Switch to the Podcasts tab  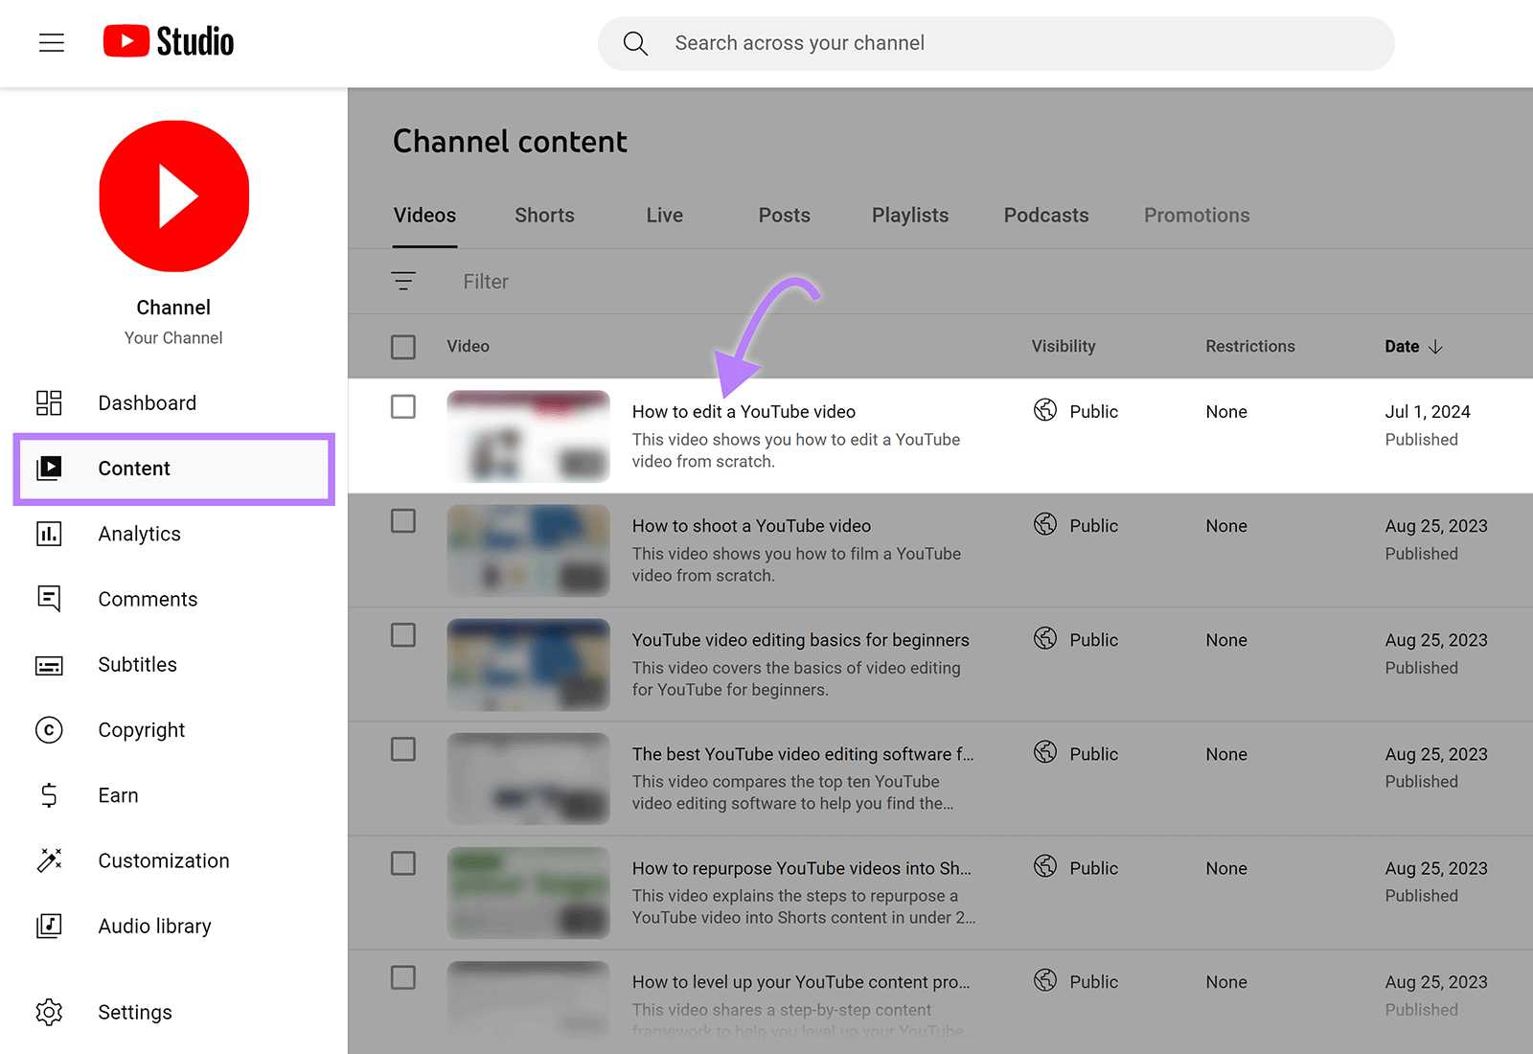(x=1046, y=216)
